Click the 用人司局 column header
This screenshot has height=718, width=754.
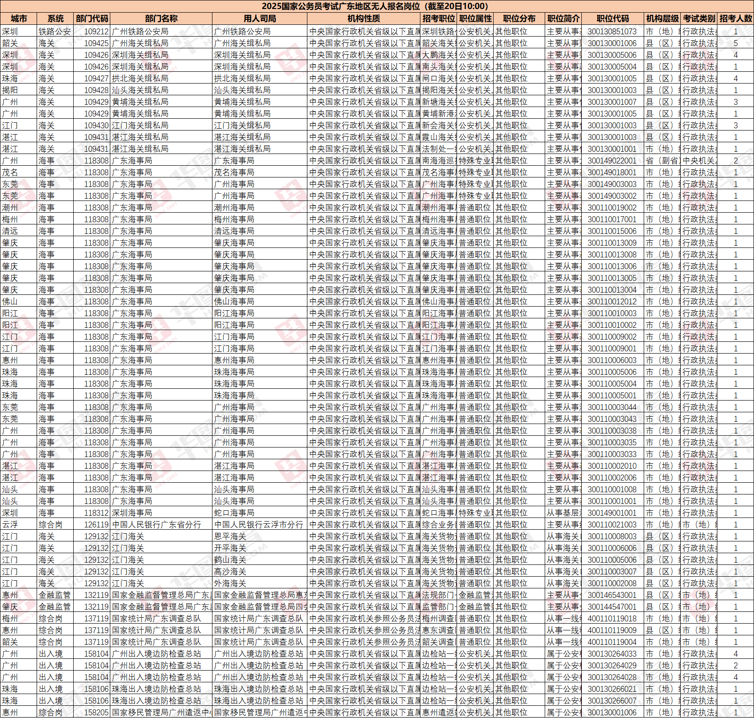click(x=259, y=19)
